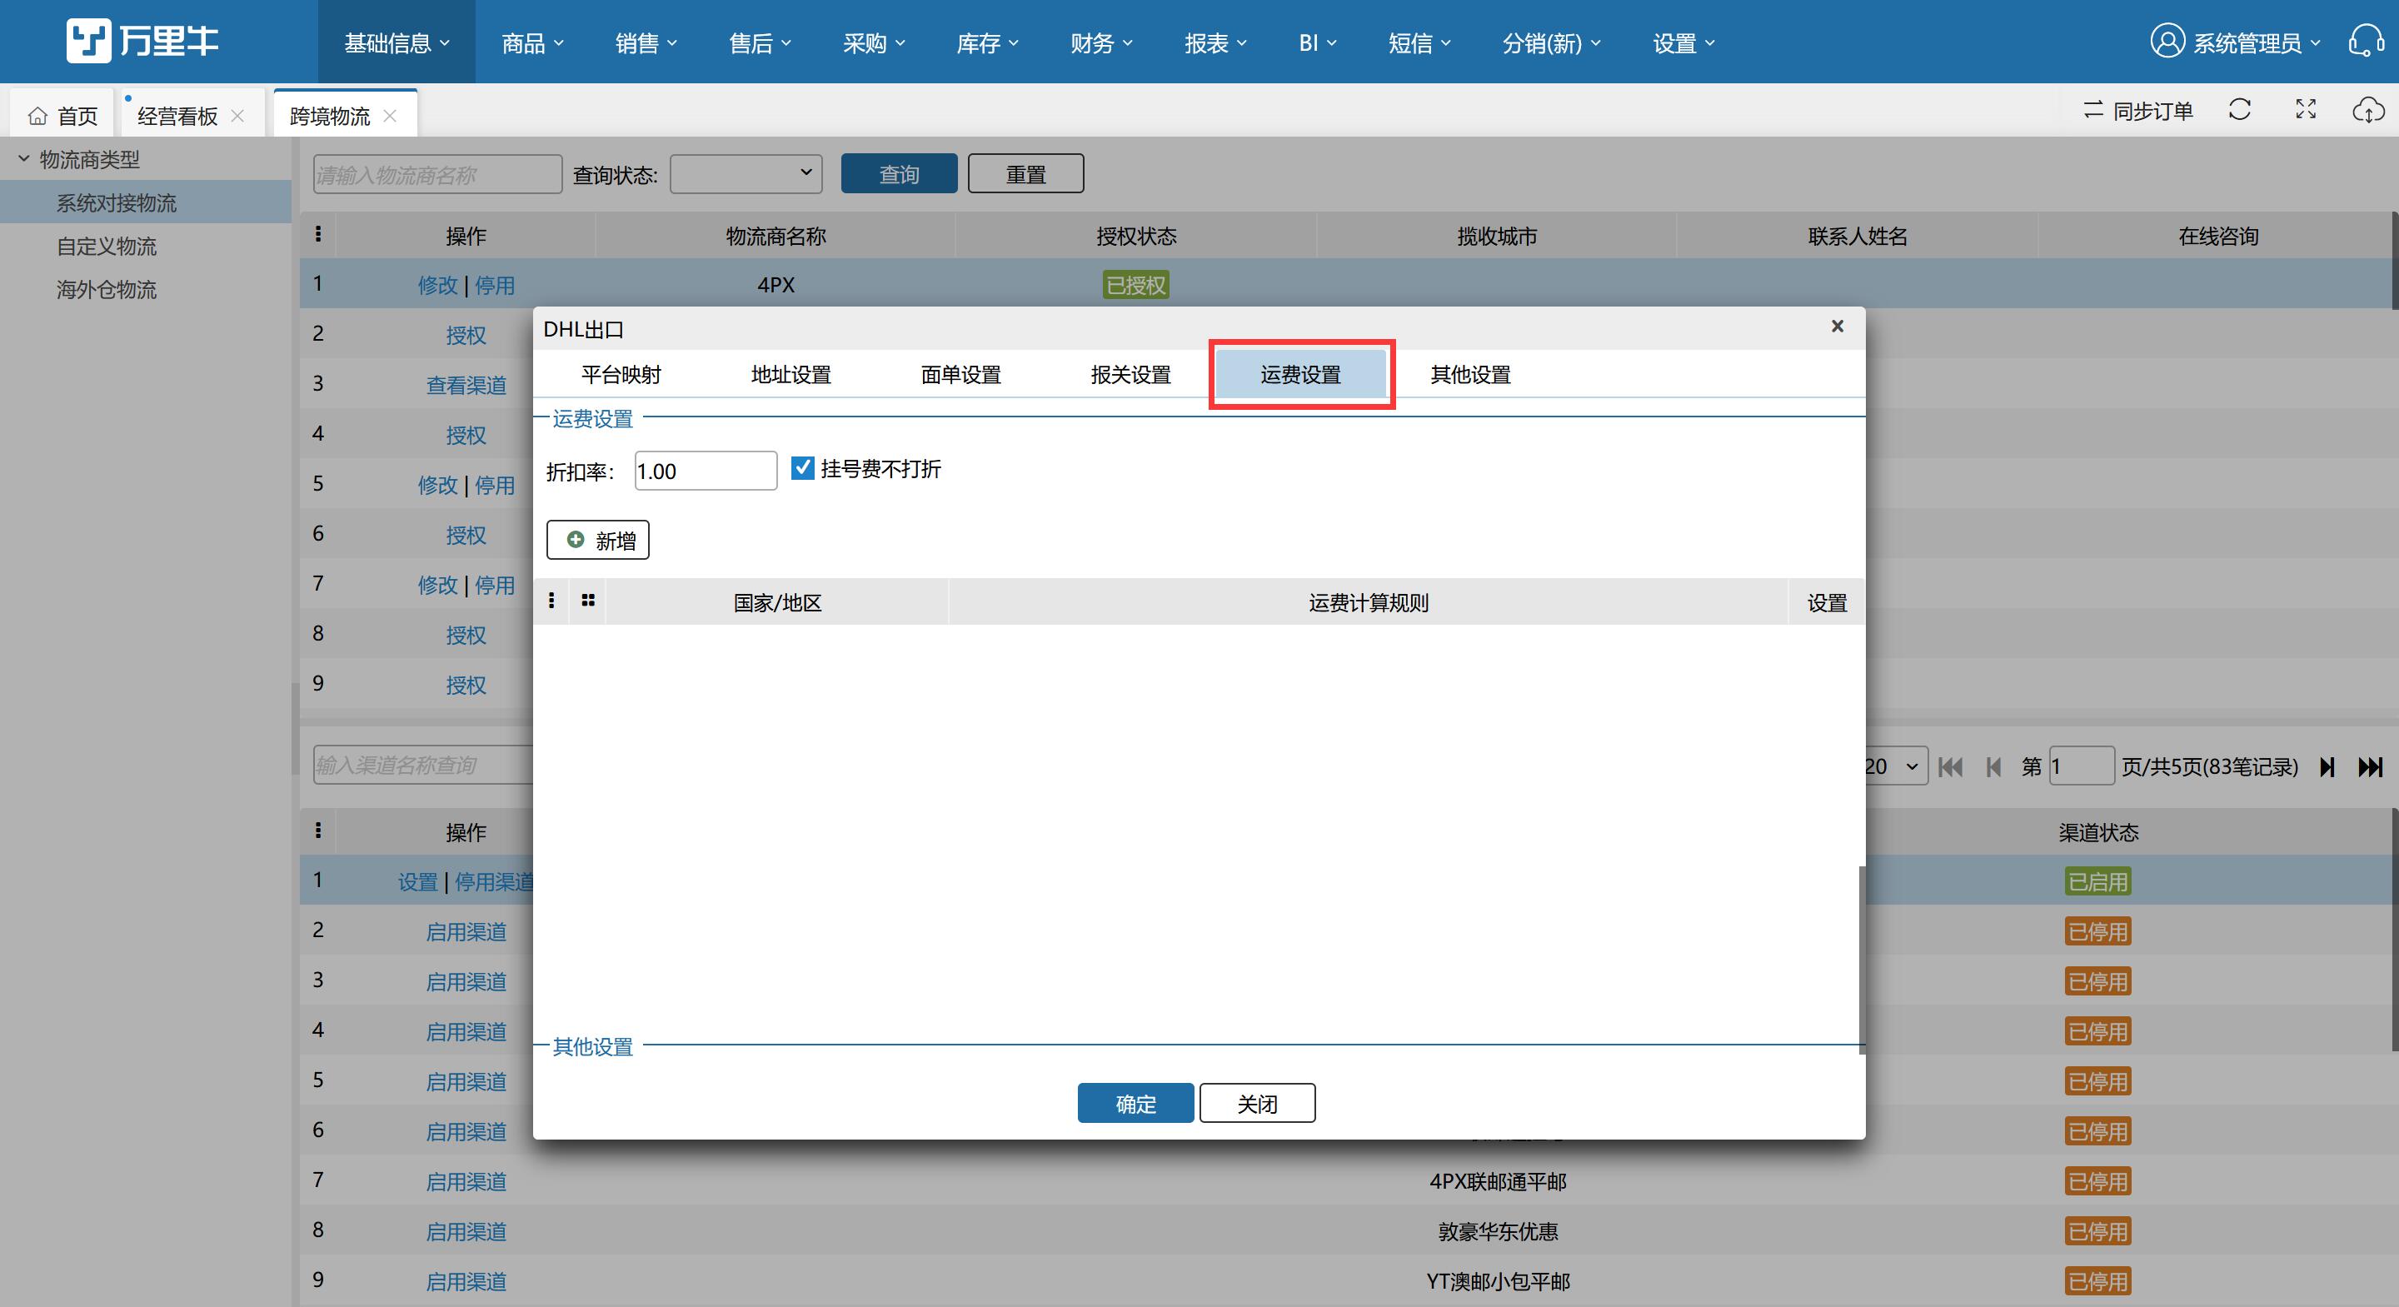This screenshot has width=2399, height=1307.
Task: Open the 短信 menu
Action: coord(1419,42)
